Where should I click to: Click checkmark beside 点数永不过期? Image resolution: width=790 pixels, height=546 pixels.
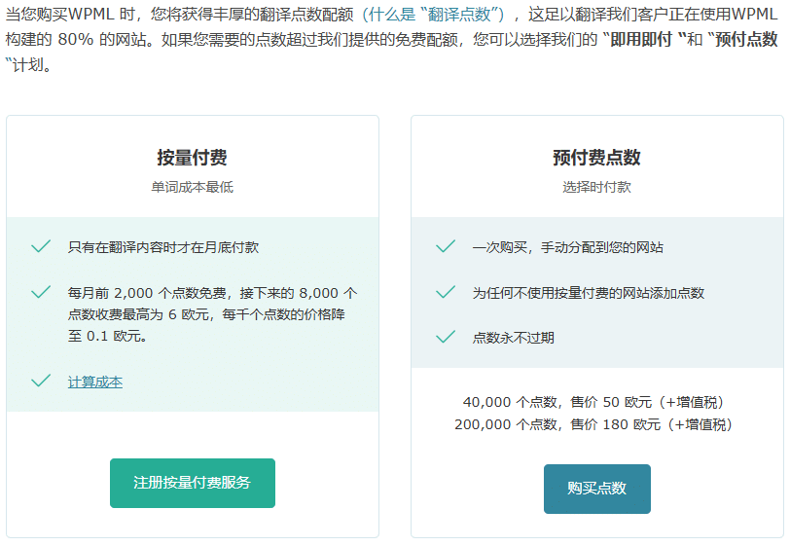click(446, 337)
